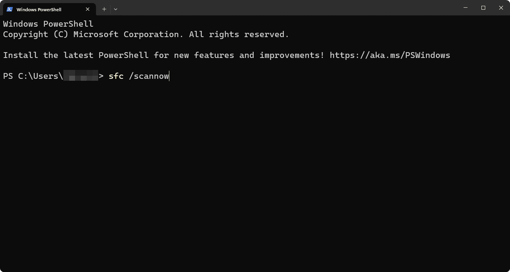Click the "Windows PowerShell" heading line in output

point(48,24)
